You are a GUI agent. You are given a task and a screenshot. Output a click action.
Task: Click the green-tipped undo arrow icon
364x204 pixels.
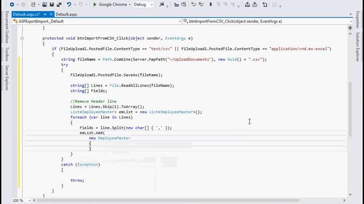point(193,4)
